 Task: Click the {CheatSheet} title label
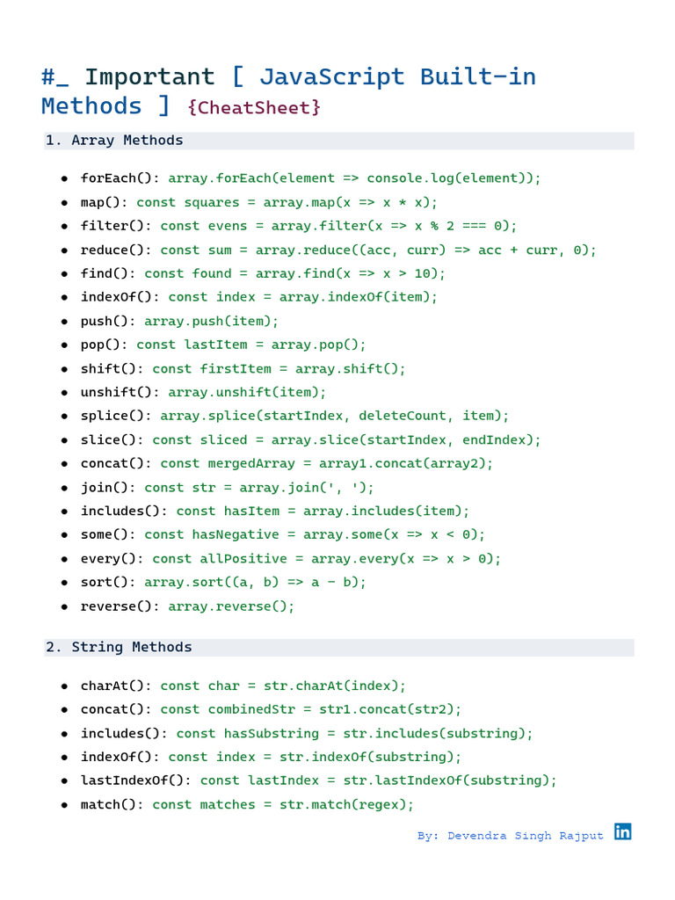pyautogui.click(x=254, y=108)
